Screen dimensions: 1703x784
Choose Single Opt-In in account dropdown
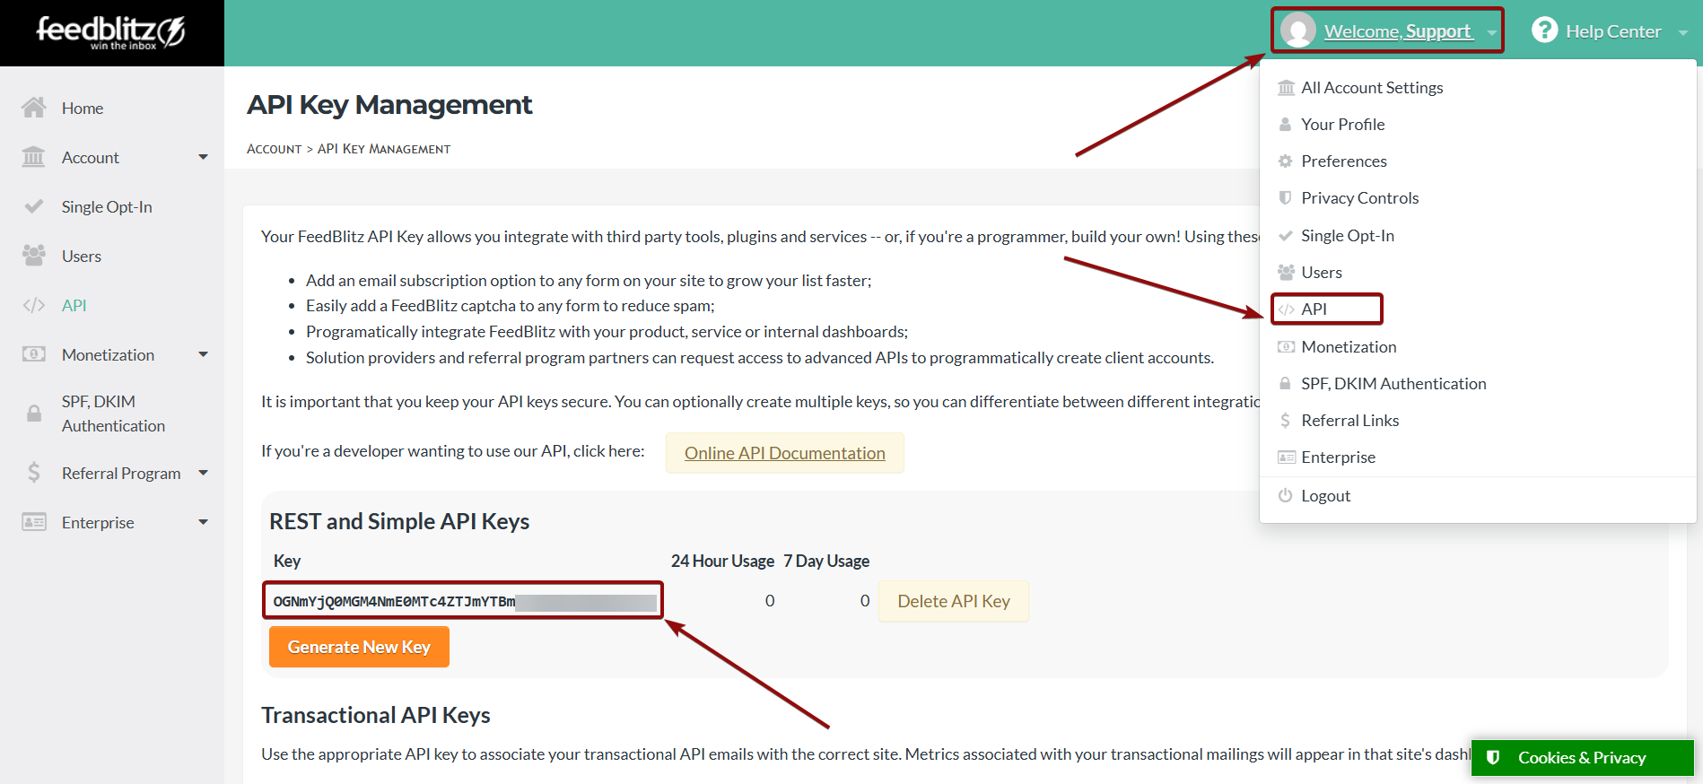[1348, 235]
